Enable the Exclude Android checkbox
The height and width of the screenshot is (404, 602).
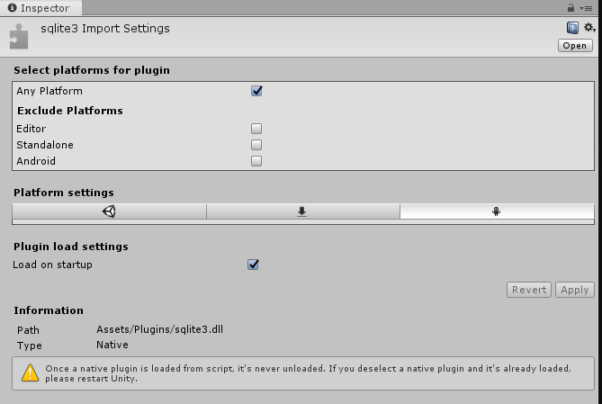(x=256, y=161)
